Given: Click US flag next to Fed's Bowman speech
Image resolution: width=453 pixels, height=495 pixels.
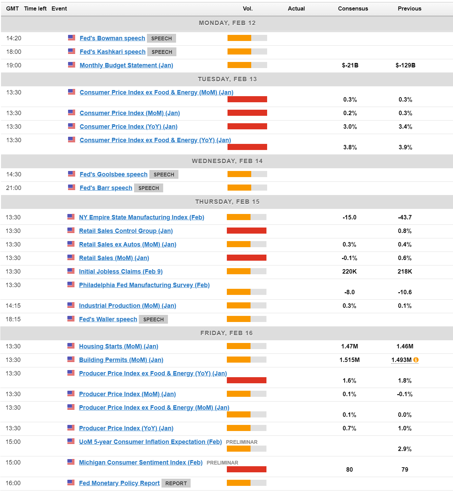Looking at the screenshot, I should (x=71, y=38).
